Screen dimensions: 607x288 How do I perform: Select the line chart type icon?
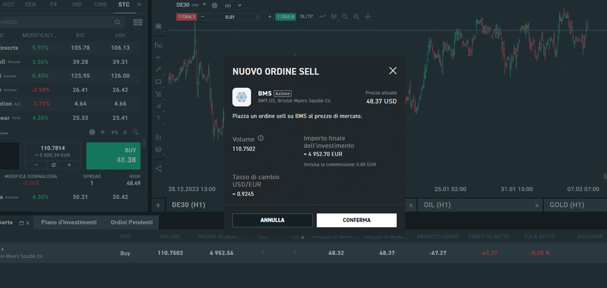pos(323,17)
